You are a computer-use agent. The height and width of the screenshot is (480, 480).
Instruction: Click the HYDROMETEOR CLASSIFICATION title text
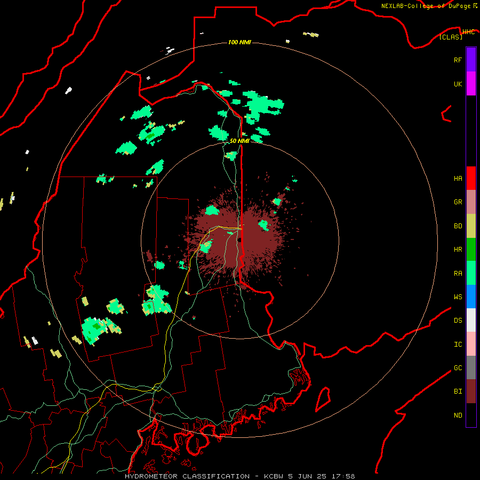[x=187, y=476]
